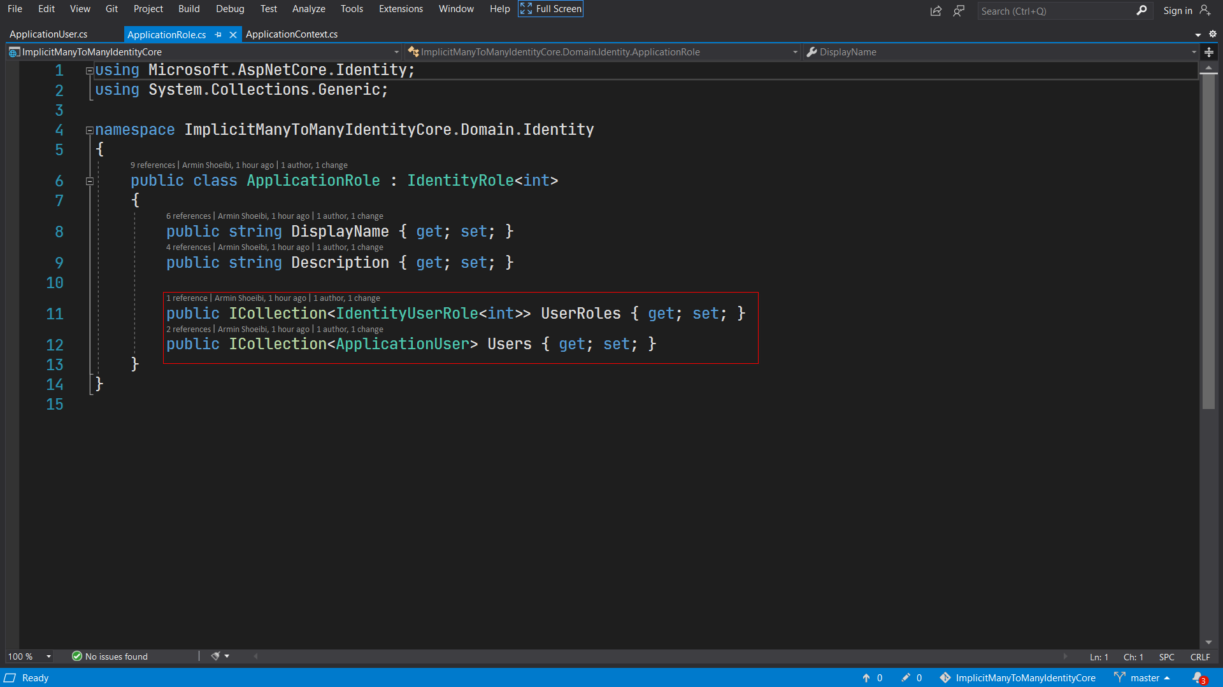
Task: Click the unsaved edits pencil indicator
Action: point(907,677)
